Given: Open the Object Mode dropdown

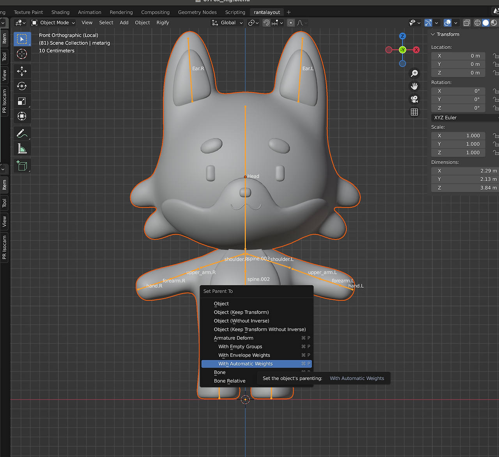Looking at the screenshot, I should 53,23.
